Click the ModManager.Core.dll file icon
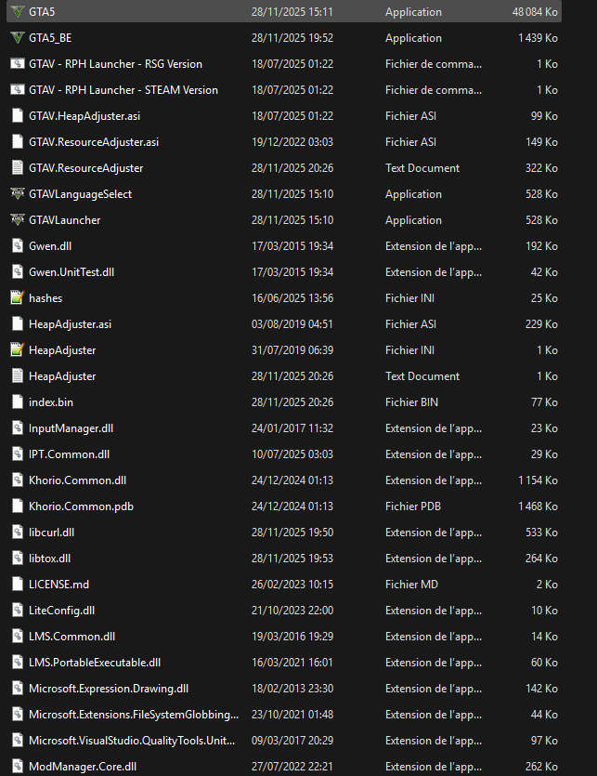The image size is (597, 776). click(18, 767)
